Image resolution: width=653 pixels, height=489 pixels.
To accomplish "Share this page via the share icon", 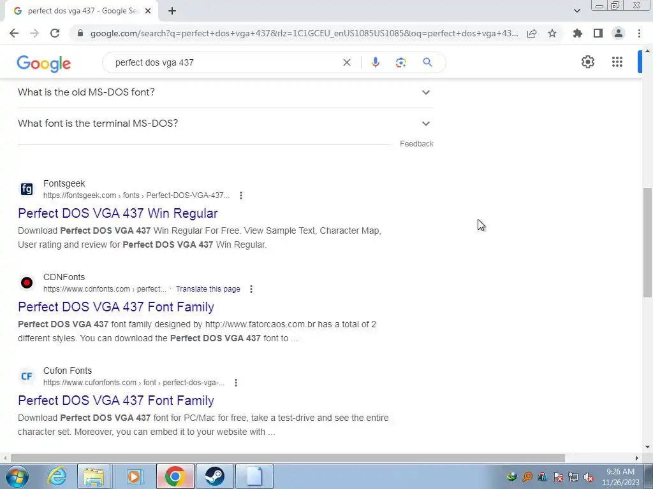I will pyautogui.click(x=532, y=33).
